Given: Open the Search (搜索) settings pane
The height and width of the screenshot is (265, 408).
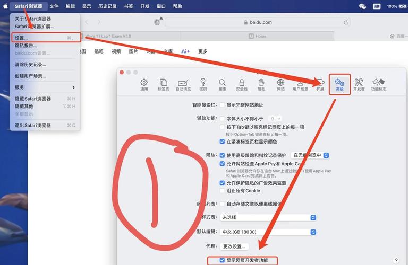Looking at the screenshot, I should [x=222, y=85].
